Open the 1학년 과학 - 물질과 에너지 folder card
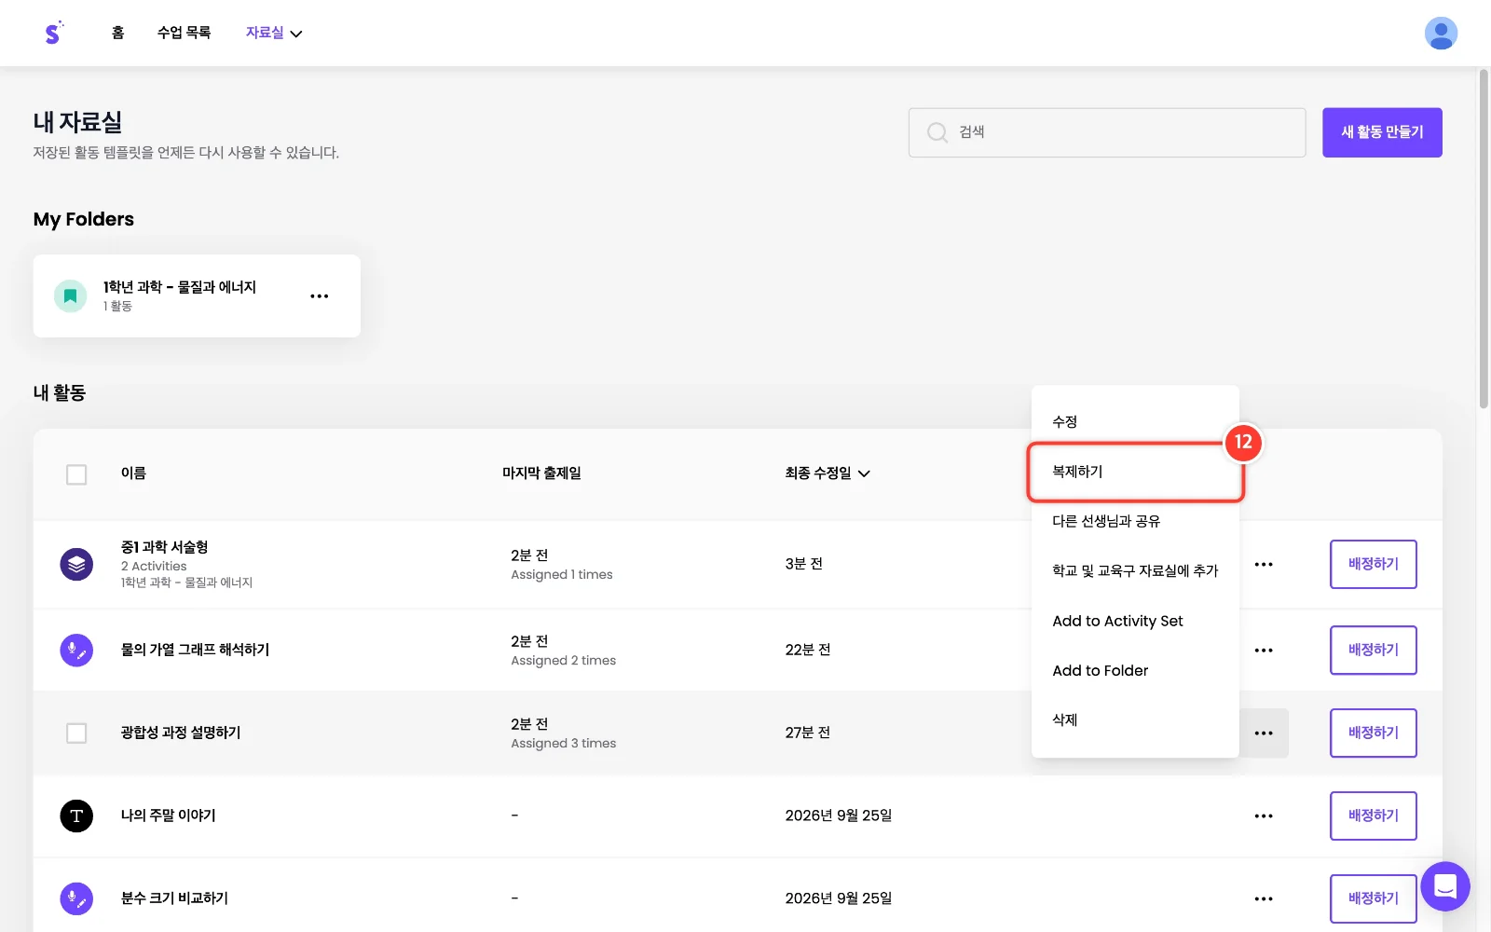The width and height of the screenshot is (1491, 932). click(x=197, y=296)
